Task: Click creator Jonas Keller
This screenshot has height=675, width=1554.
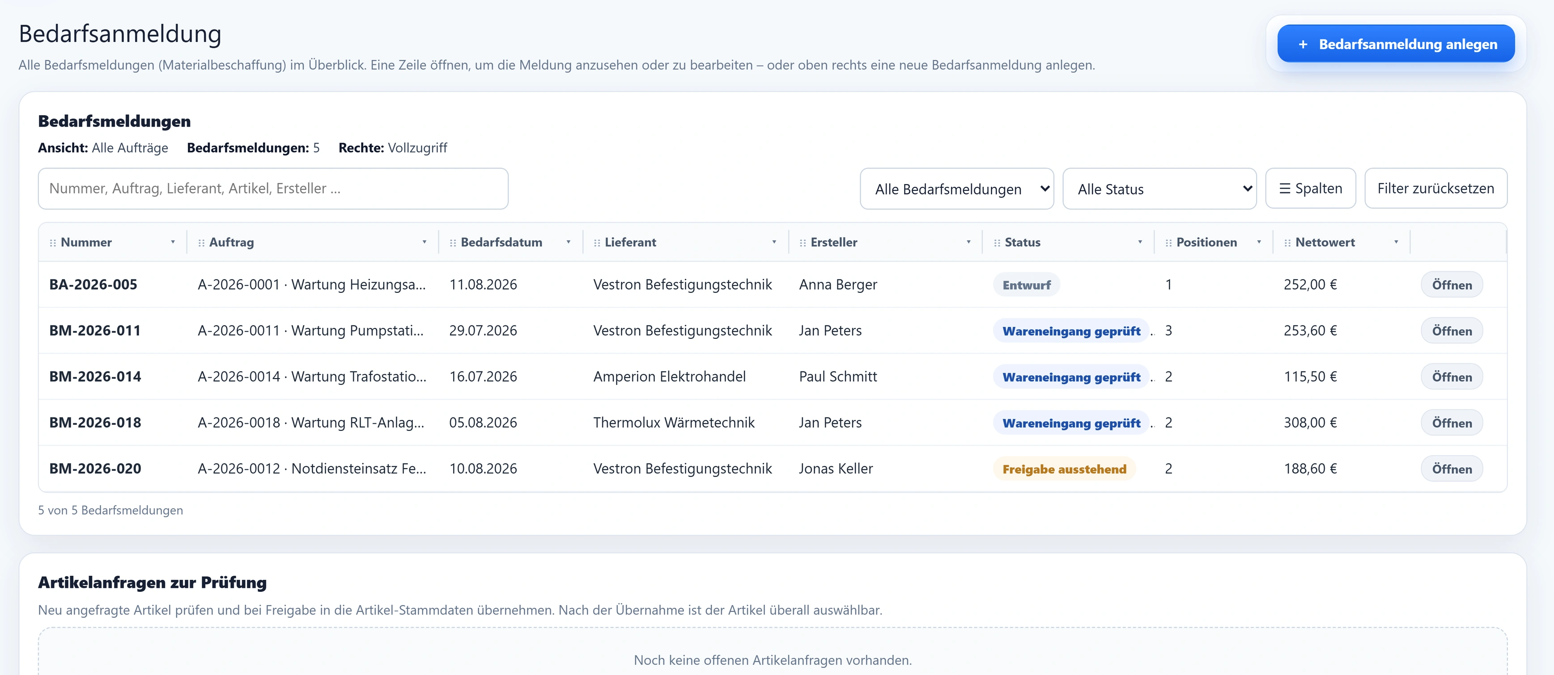Action: pyautogui.click(x=836, y=468)
